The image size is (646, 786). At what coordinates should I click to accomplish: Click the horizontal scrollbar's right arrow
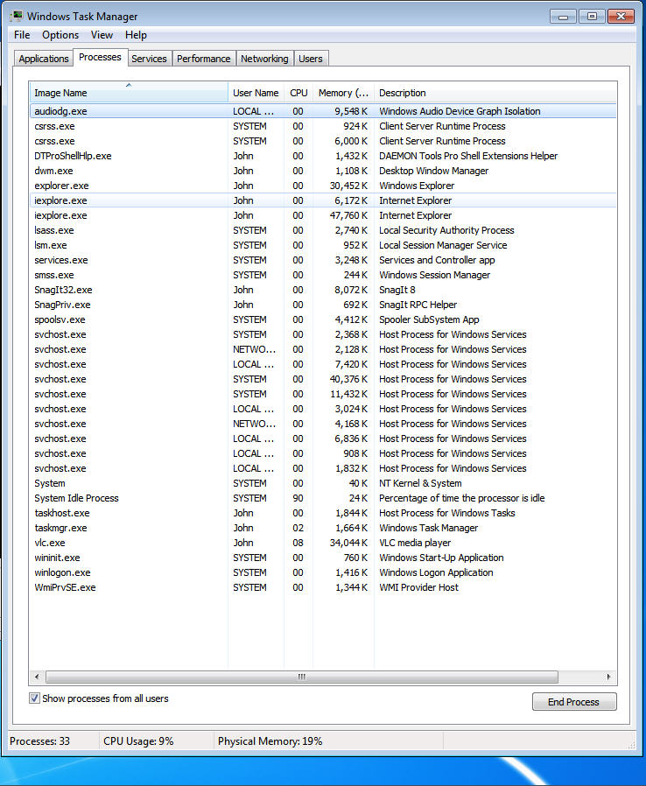(609, 677)
